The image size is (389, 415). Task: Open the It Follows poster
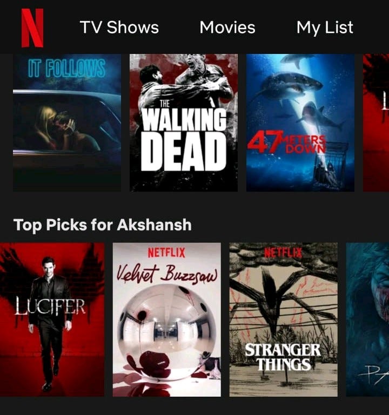tap(67, 123)
